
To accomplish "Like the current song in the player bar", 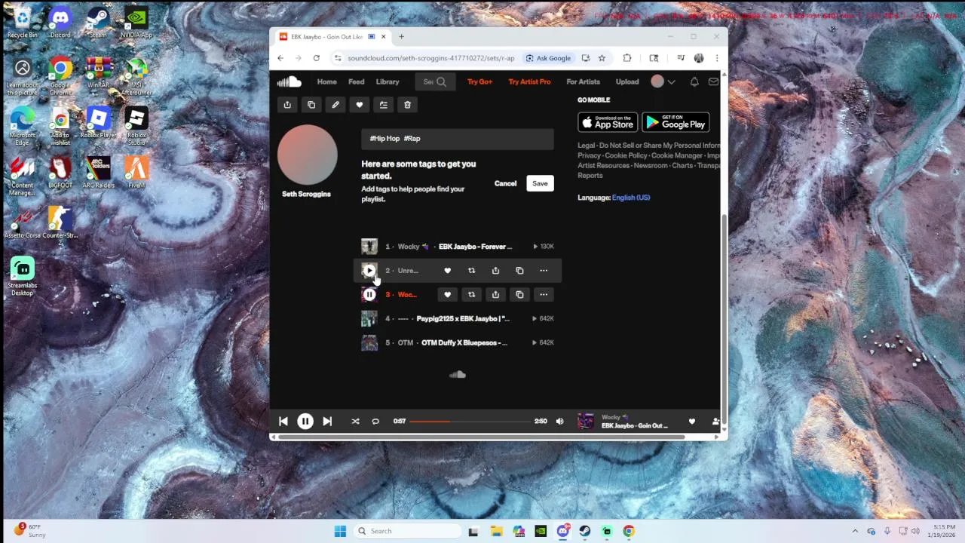I will coord(691,422).
